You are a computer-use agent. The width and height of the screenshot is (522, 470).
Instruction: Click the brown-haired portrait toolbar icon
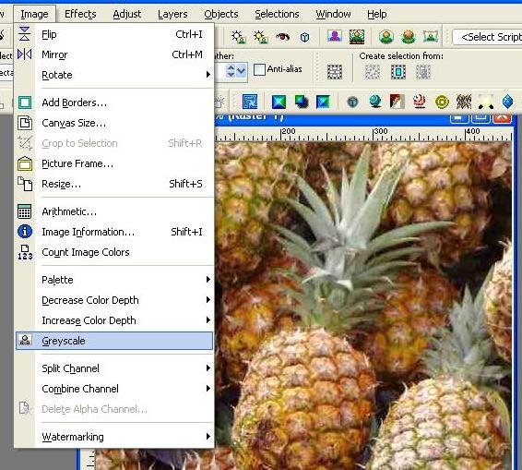pyautogui.click(x=409, y=37)
